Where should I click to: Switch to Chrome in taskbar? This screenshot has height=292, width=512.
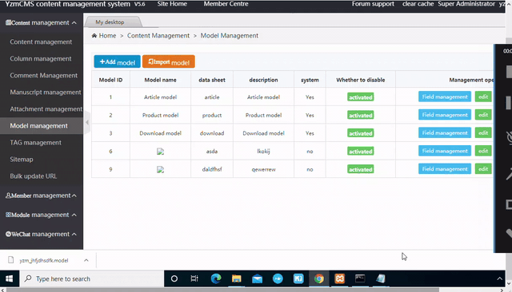(319, 278)
